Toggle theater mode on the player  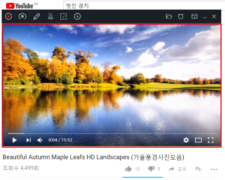[198, 140]
